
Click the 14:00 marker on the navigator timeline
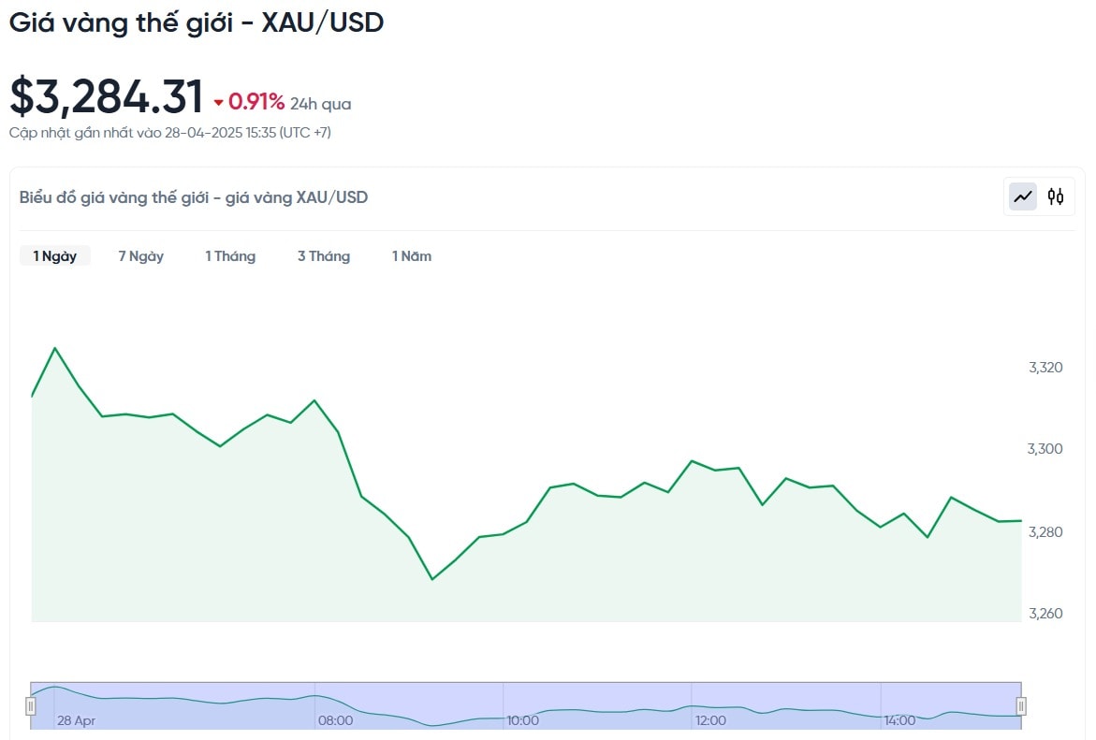pyautogui.click(x=899, y=720)
